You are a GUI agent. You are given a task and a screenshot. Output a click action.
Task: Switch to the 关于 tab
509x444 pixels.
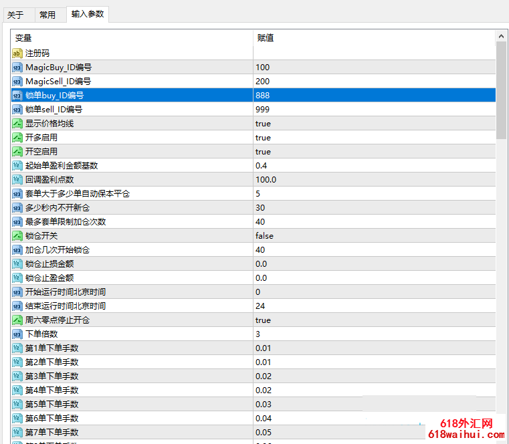tap(15, 15)
